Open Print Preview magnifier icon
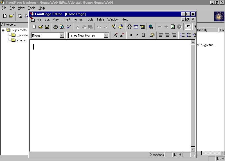The image size is (225, 161). (62, 27)
